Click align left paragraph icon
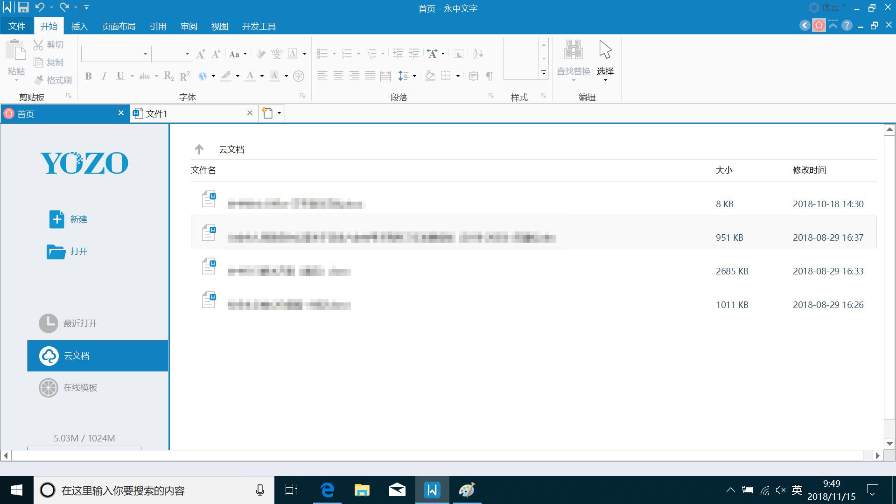The height and width of the screenshot is (504, 896). click(322, 76)
